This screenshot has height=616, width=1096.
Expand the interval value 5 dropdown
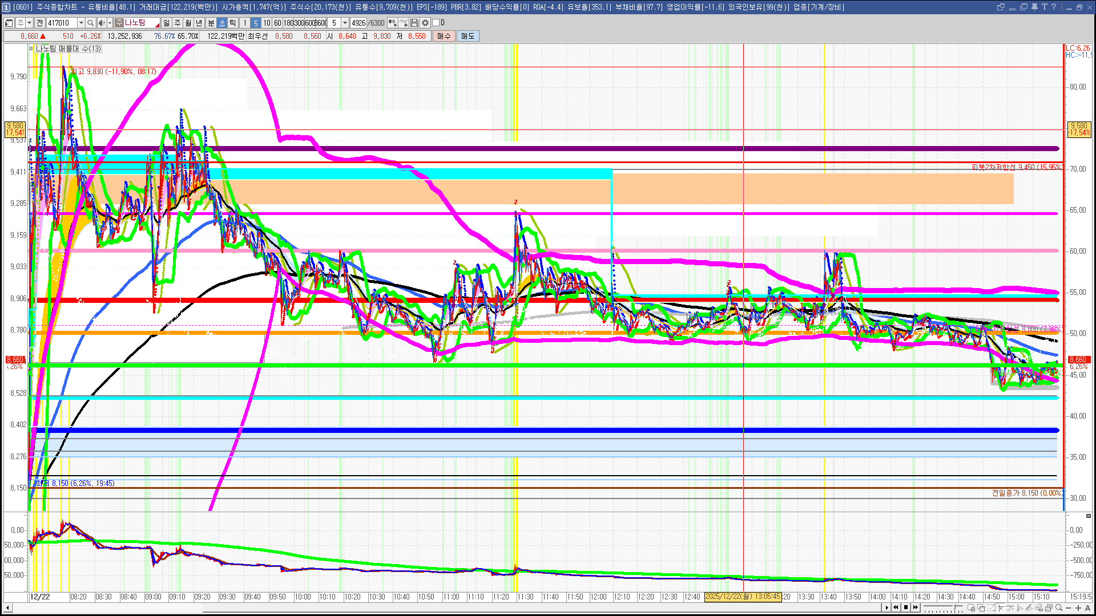click(345, 23)
